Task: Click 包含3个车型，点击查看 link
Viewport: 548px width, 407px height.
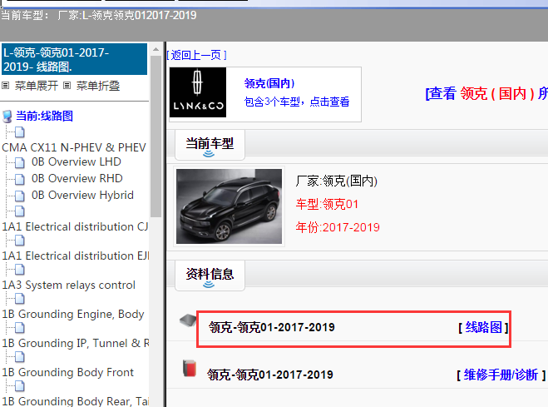Action: pyautogui.click(x=297, y=102)
